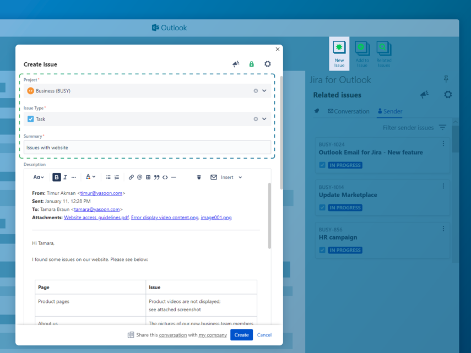Image resolution: width=471 pixels, height=353 pixels.
Task: Open the Outlook Email for Jira issue
Action: point(371,153)
